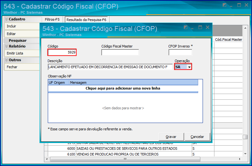Screen dimensions: 252x166
Task: Click Incluir in the Cadastro panel
Action: click(22, 26)
